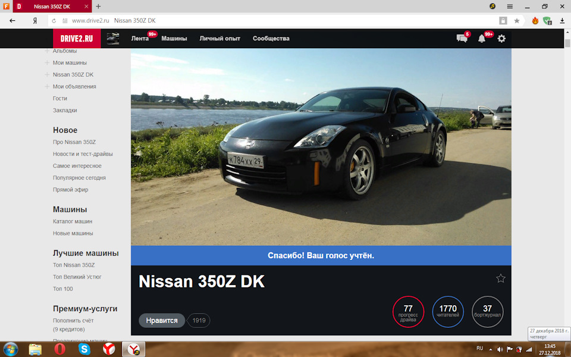Expand Nissan 350Z DK sidebar item
Image resolution: width=571 pixels, height=357 pixels.
(x=46, y=75)
